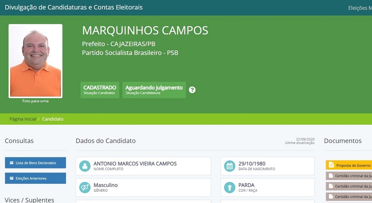This screenshot has width=372, height=203.
Task: Click the race/color figure icon
Action: (229, 188)
